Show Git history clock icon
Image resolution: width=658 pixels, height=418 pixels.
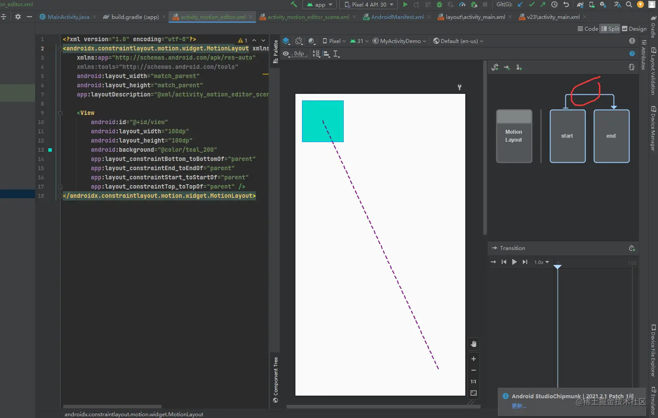[554, 4]
